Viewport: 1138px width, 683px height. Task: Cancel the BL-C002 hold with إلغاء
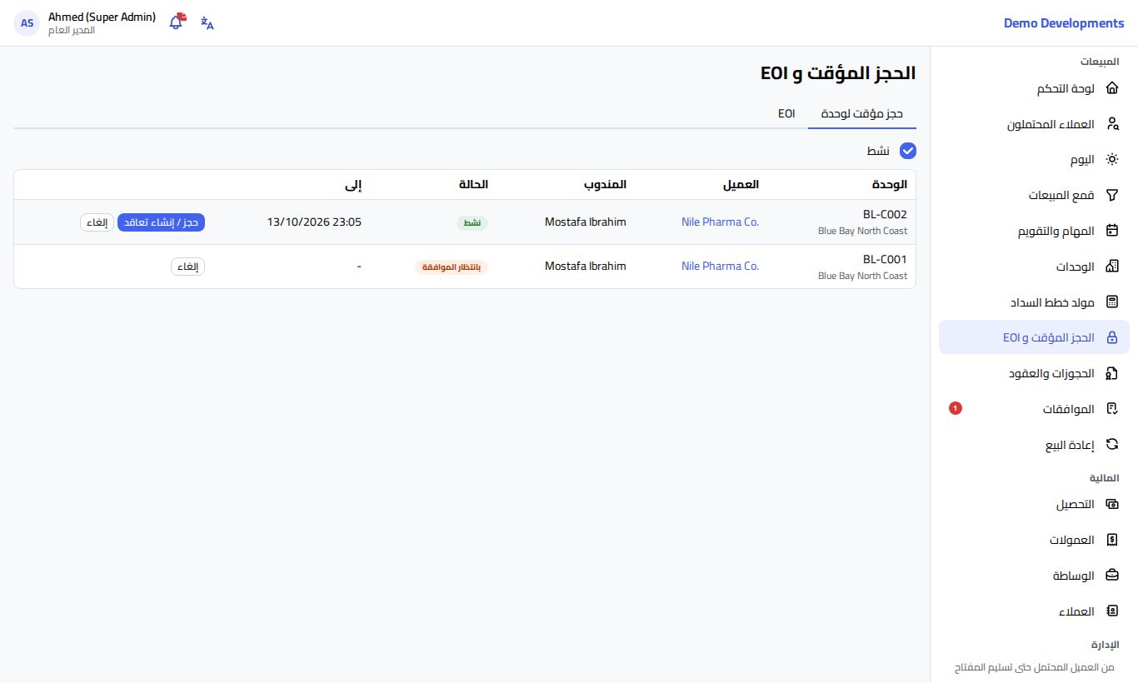pyautogui.click(x=97, y=222)
